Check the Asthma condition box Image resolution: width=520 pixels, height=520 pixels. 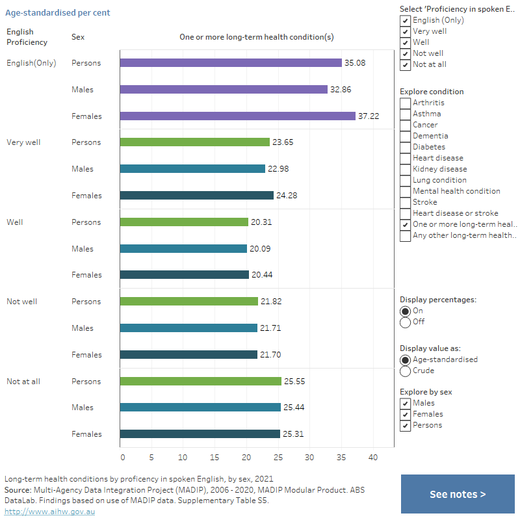tap(405, 114)
